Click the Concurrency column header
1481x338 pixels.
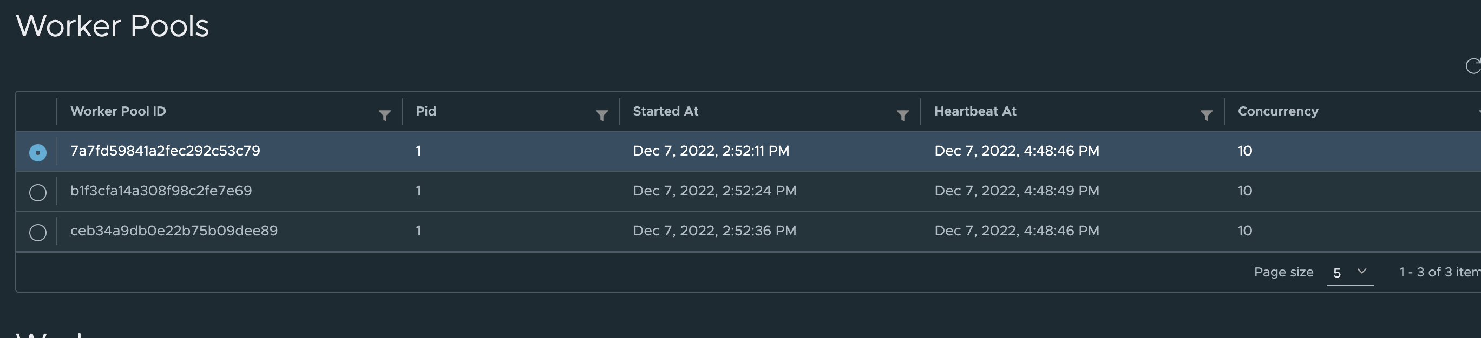coord(1277,111)
